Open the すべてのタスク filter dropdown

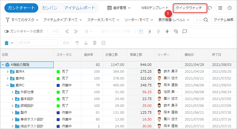pos(22,20)
